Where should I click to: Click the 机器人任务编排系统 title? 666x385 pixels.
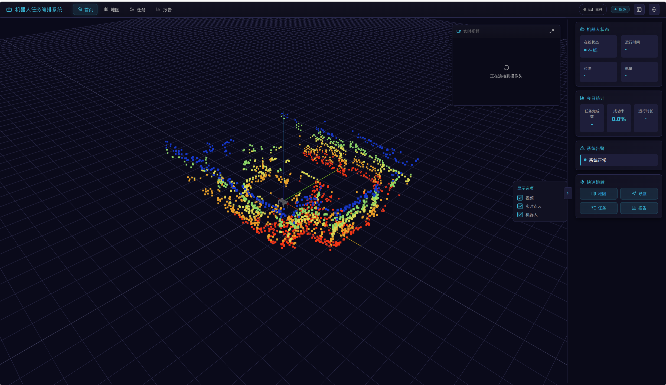click(39, 9)
